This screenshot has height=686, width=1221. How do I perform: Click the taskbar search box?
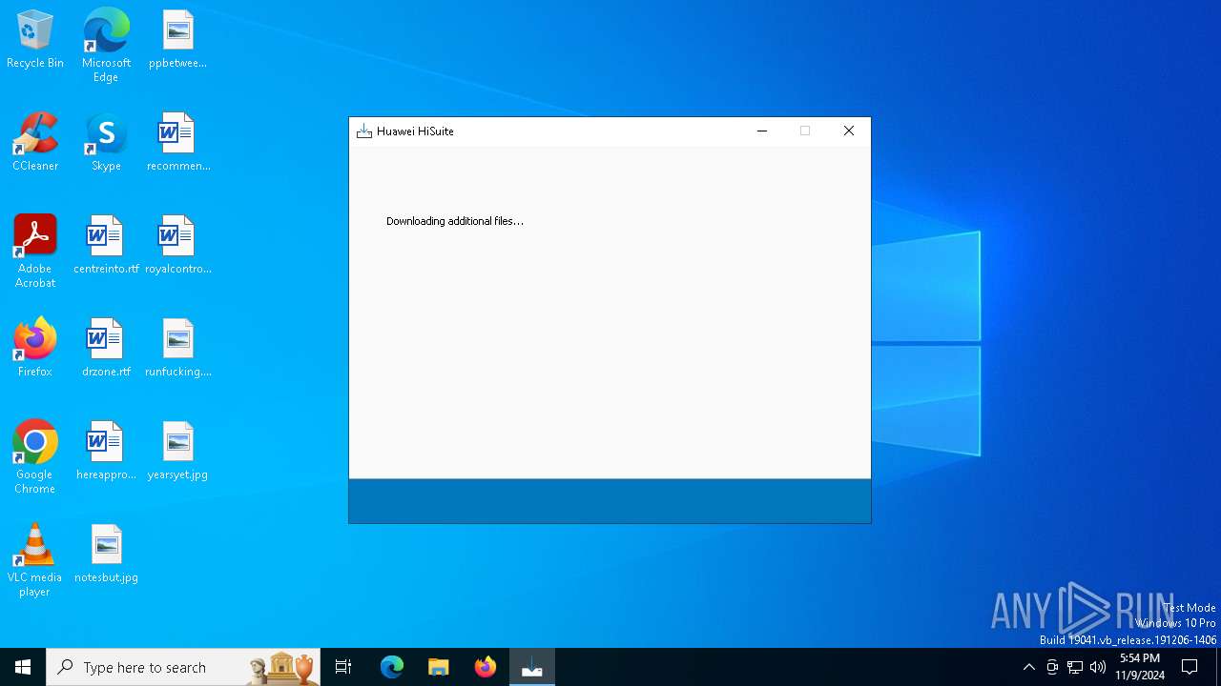pos(183,667)
